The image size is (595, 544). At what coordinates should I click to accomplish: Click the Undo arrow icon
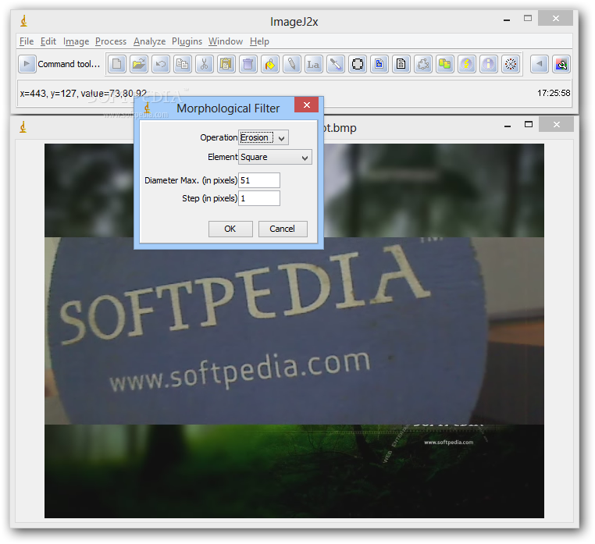click(161, 64)
